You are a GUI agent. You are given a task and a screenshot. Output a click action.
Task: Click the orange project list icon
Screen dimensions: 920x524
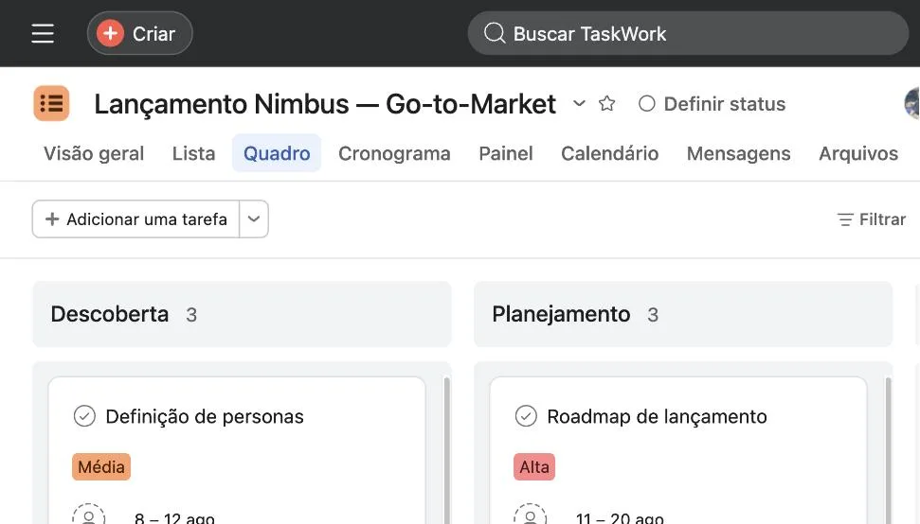pos(51,104)
